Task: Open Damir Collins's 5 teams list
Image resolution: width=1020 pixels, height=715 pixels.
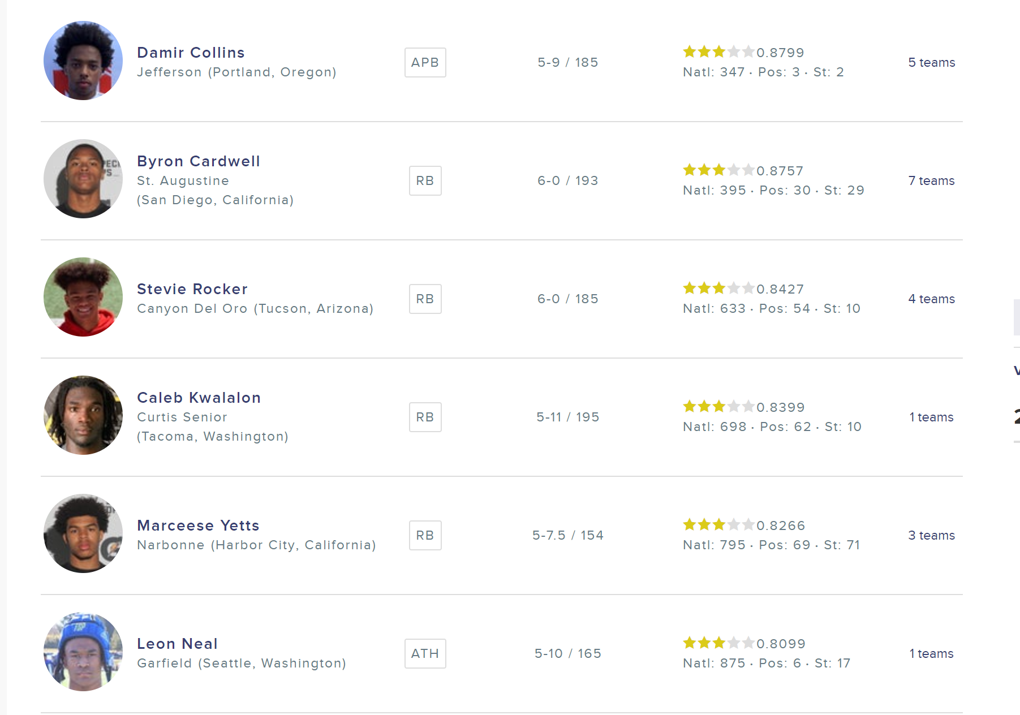Action: (x=931, y=62)
